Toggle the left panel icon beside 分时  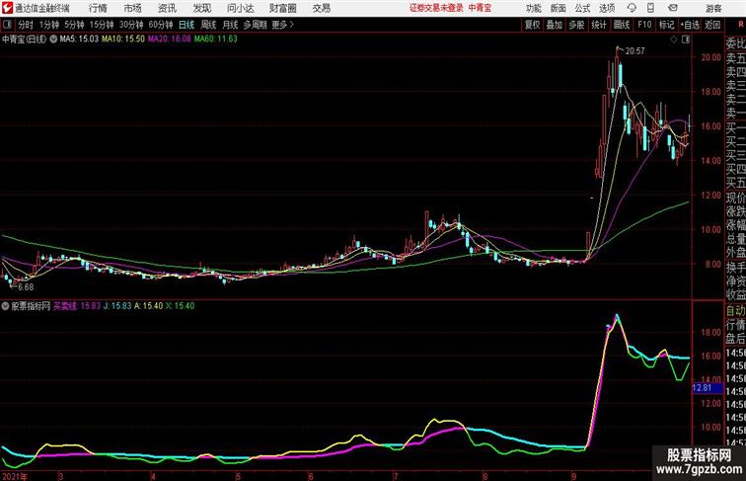(7, 25)
